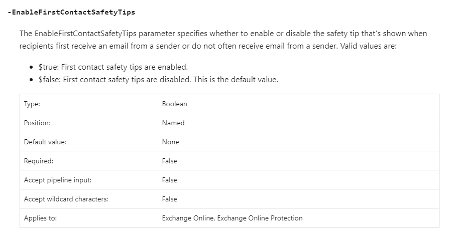The height and width of the screenshot is (243, 453).
Task: Click Exchange Online, Exchange Online Protection text
Action: tap(233, 218)
